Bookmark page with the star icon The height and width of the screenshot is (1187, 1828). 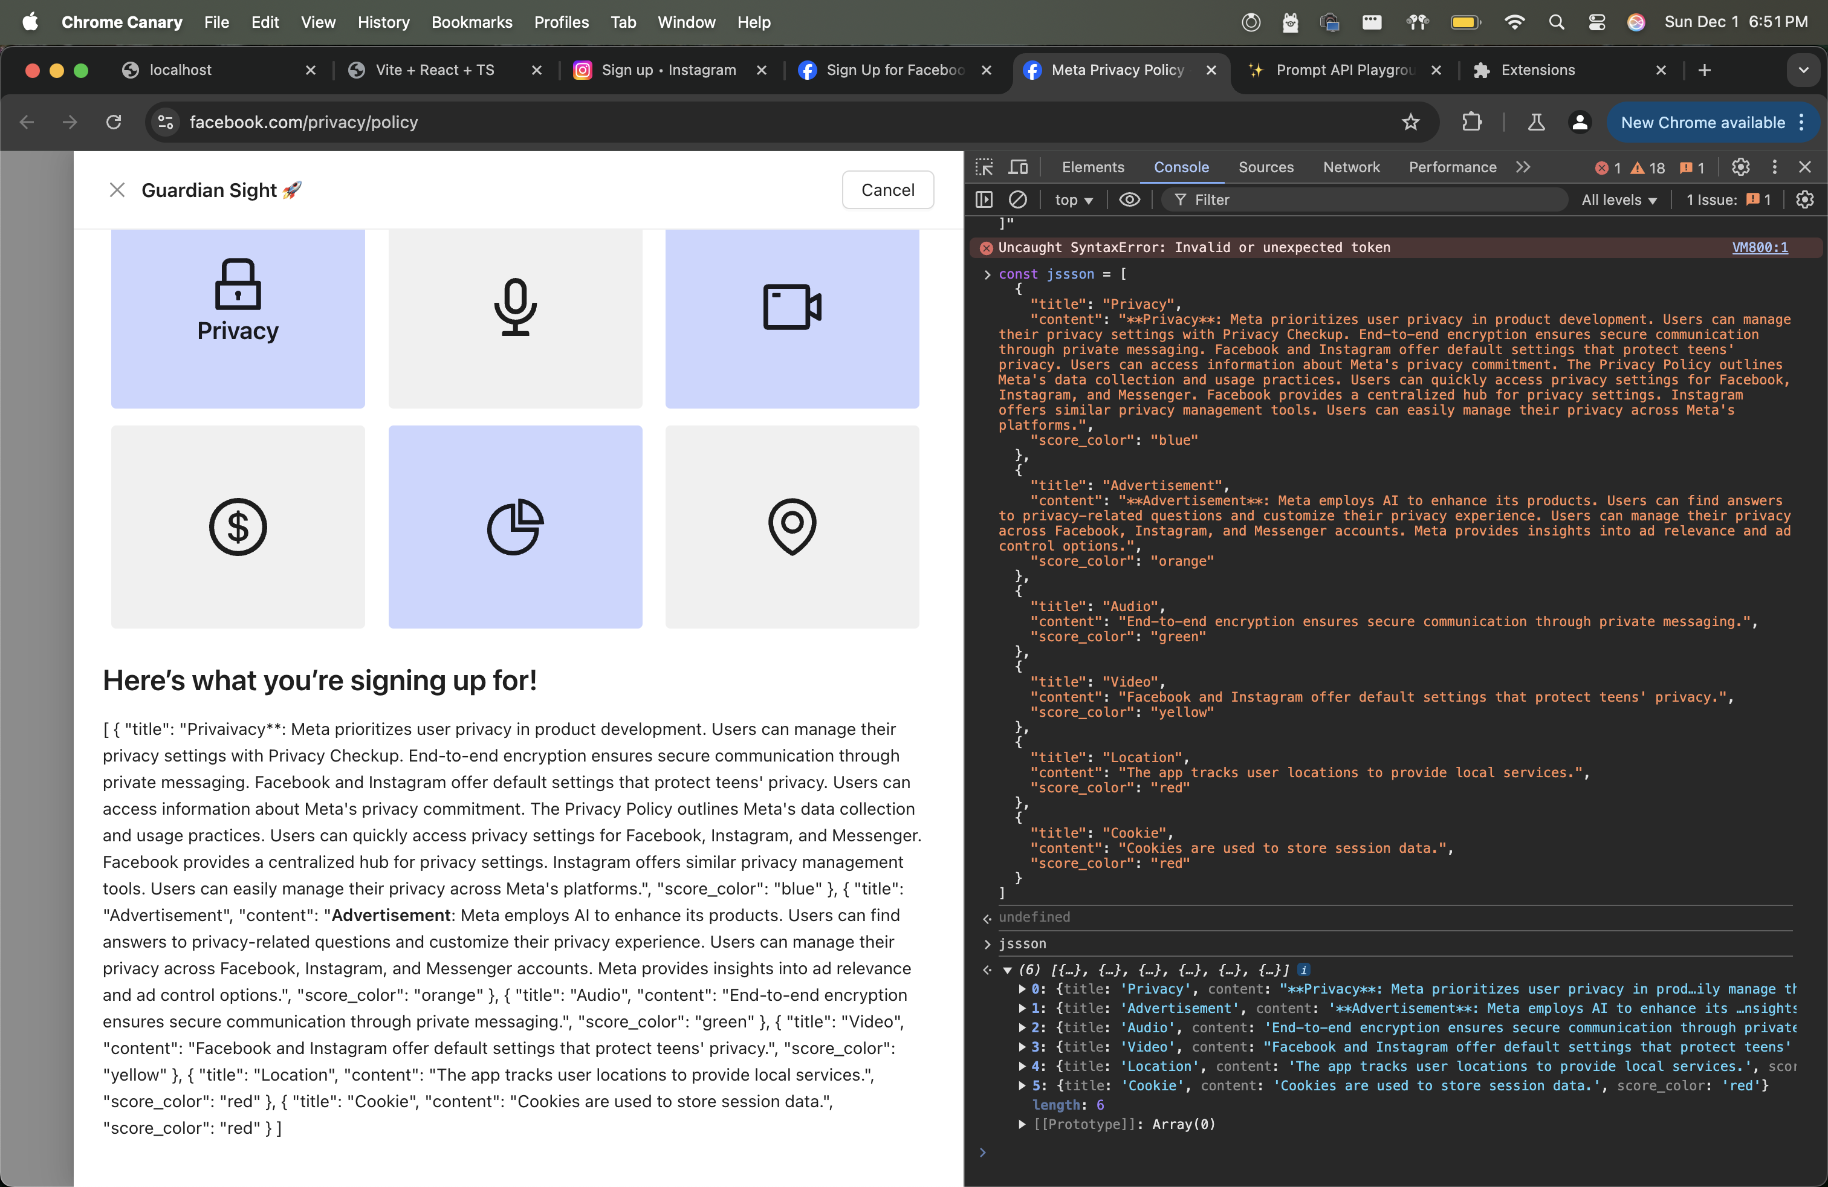[x=1410, y=122]
